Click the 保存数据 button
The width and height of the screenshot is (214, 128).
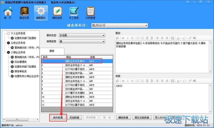point(91,117)
